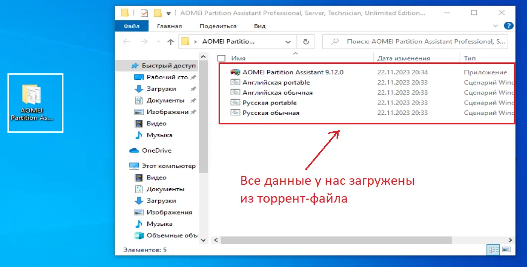Click the Forward navigation arrow
The image size is (527, 267).
(x=144, y=42)
